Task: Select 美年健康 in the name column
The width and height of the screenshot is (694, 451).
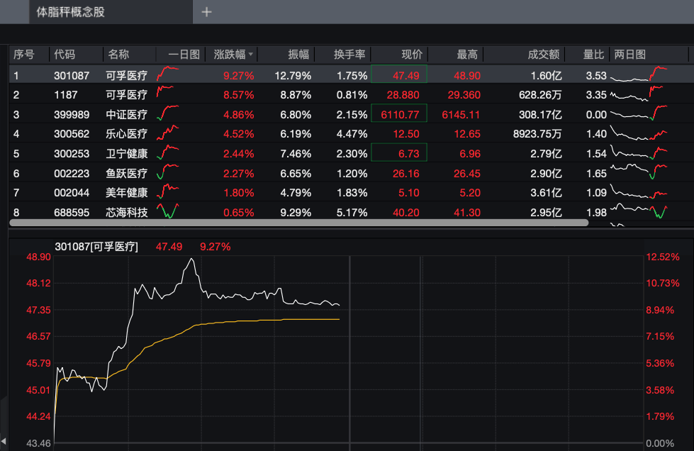Action: [x=127, y=193]
